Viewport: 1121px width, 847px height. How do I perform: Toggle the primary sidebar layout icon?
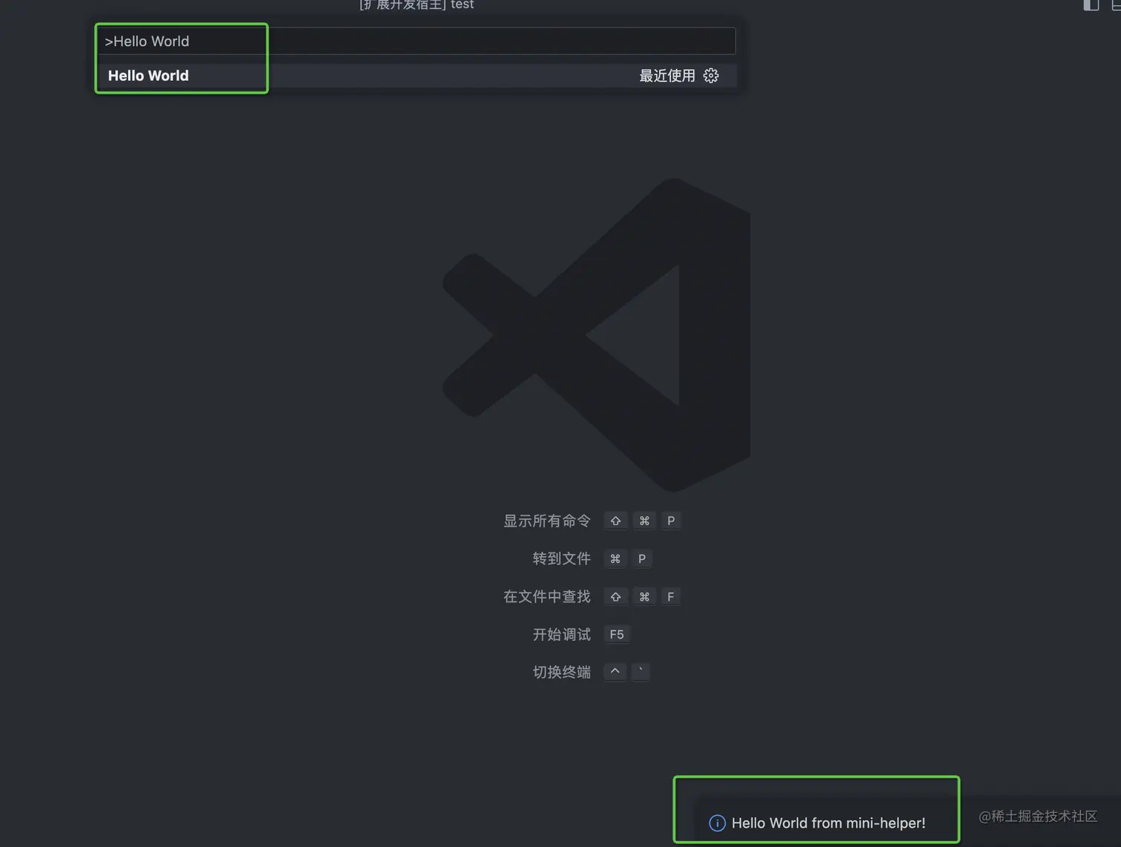click(1091, 5)
